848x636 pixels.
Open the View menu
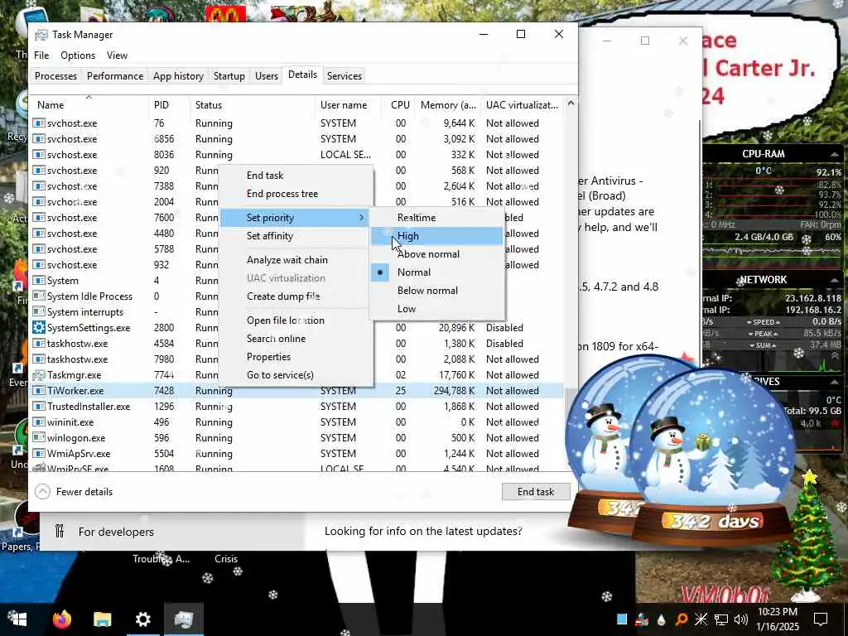(x=117, y=55)
